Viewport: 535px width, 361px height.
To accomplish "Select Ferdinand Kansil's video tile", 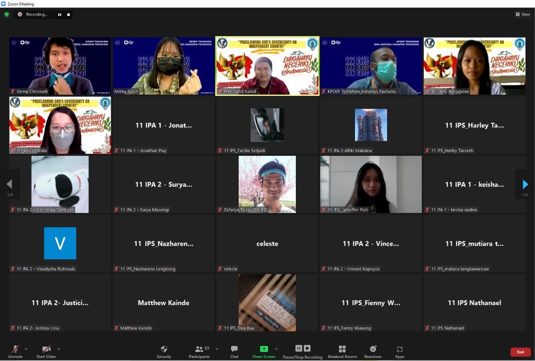I will (267, 66).
